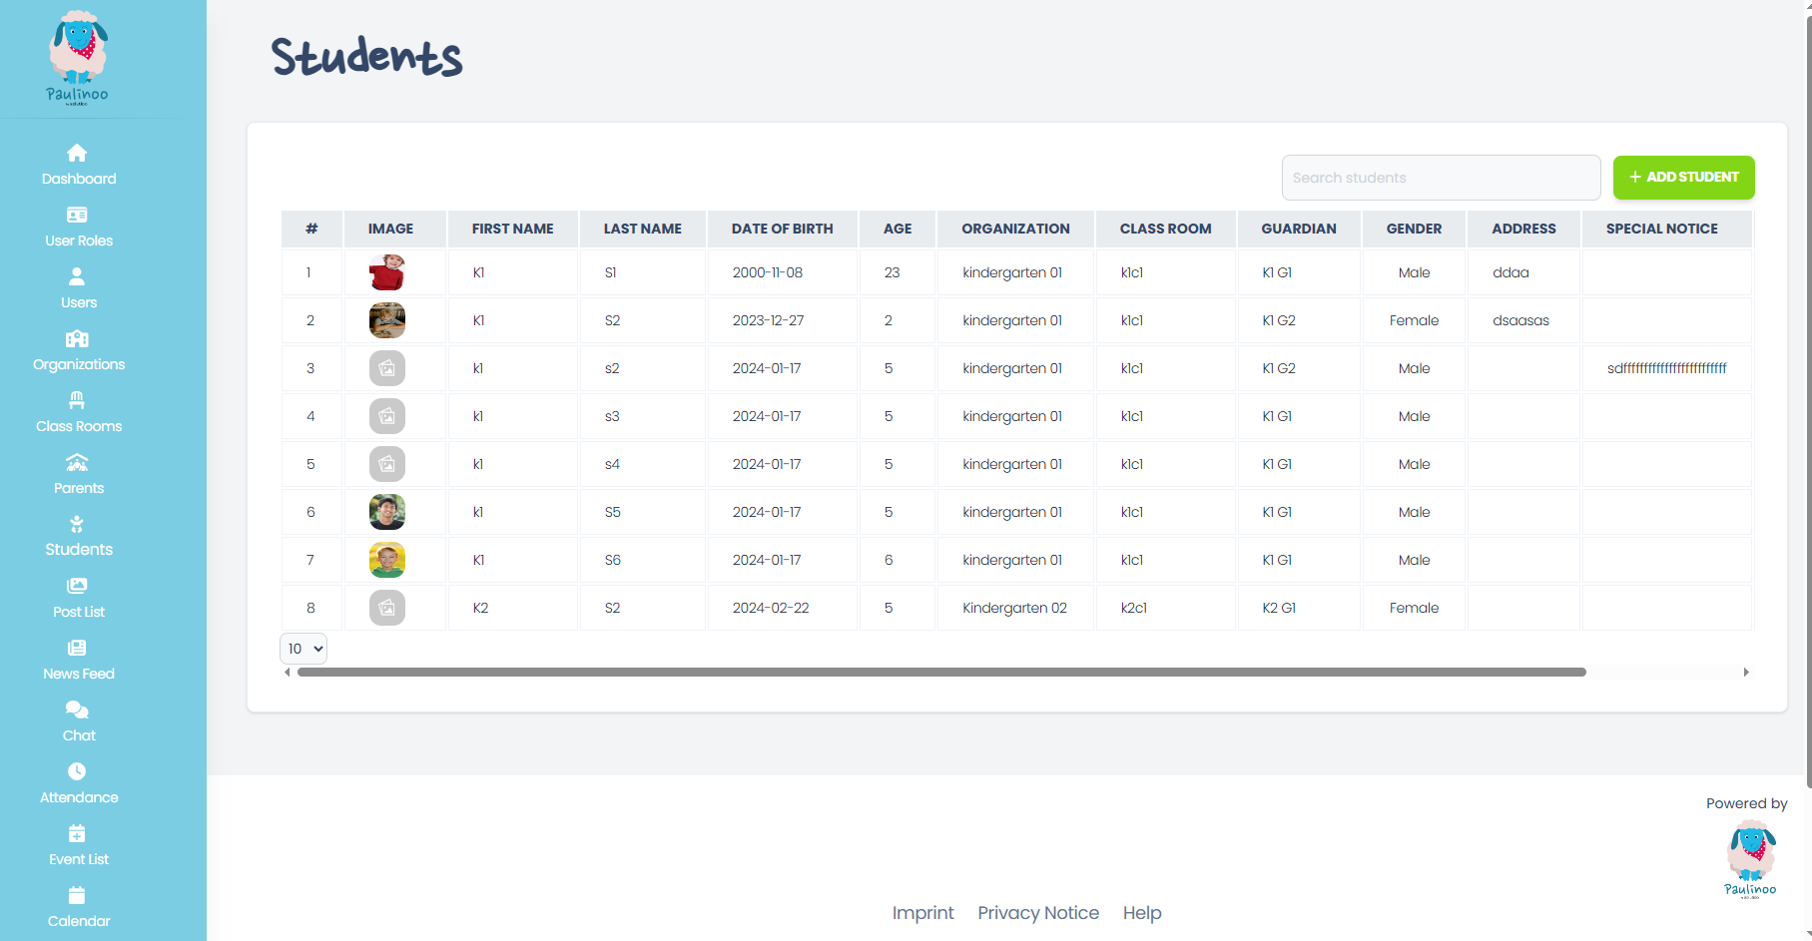Open the page size dropdown

tap(302, 649)
